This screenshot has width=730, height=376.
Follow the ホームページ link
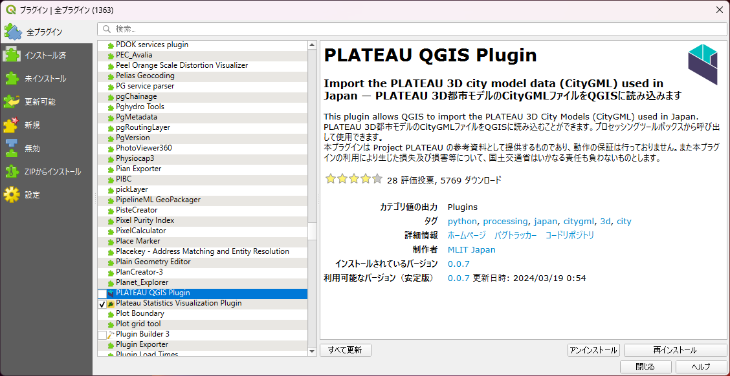point(467,235)
